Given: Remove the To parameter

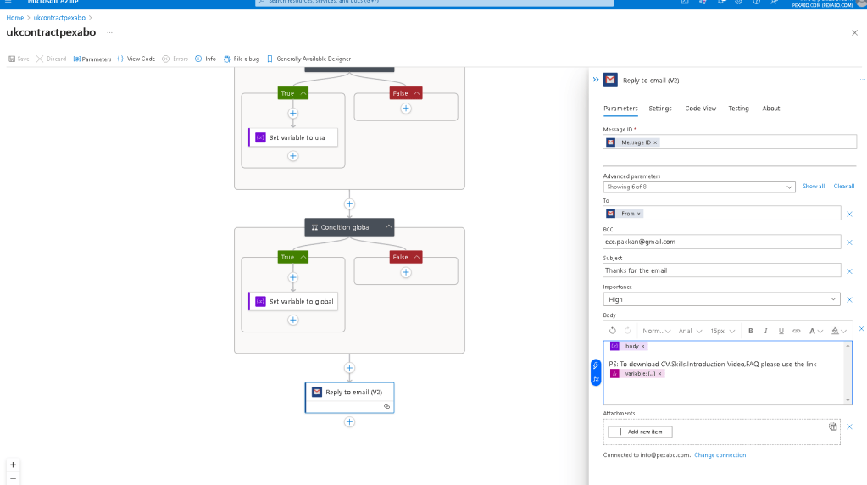Looking at the screenshot, I should pos(849,214).
